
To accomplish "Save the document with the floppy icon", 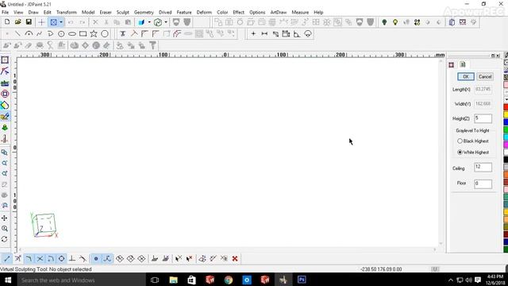I will click(x=29, y=22).
